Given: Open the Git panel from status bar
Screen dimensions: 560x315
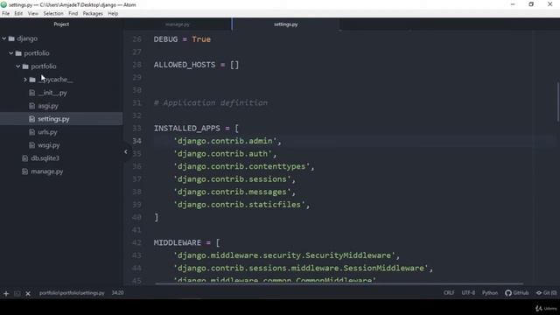Looking at the screenshot, I should pyautogui.click(x=546, y=293).
